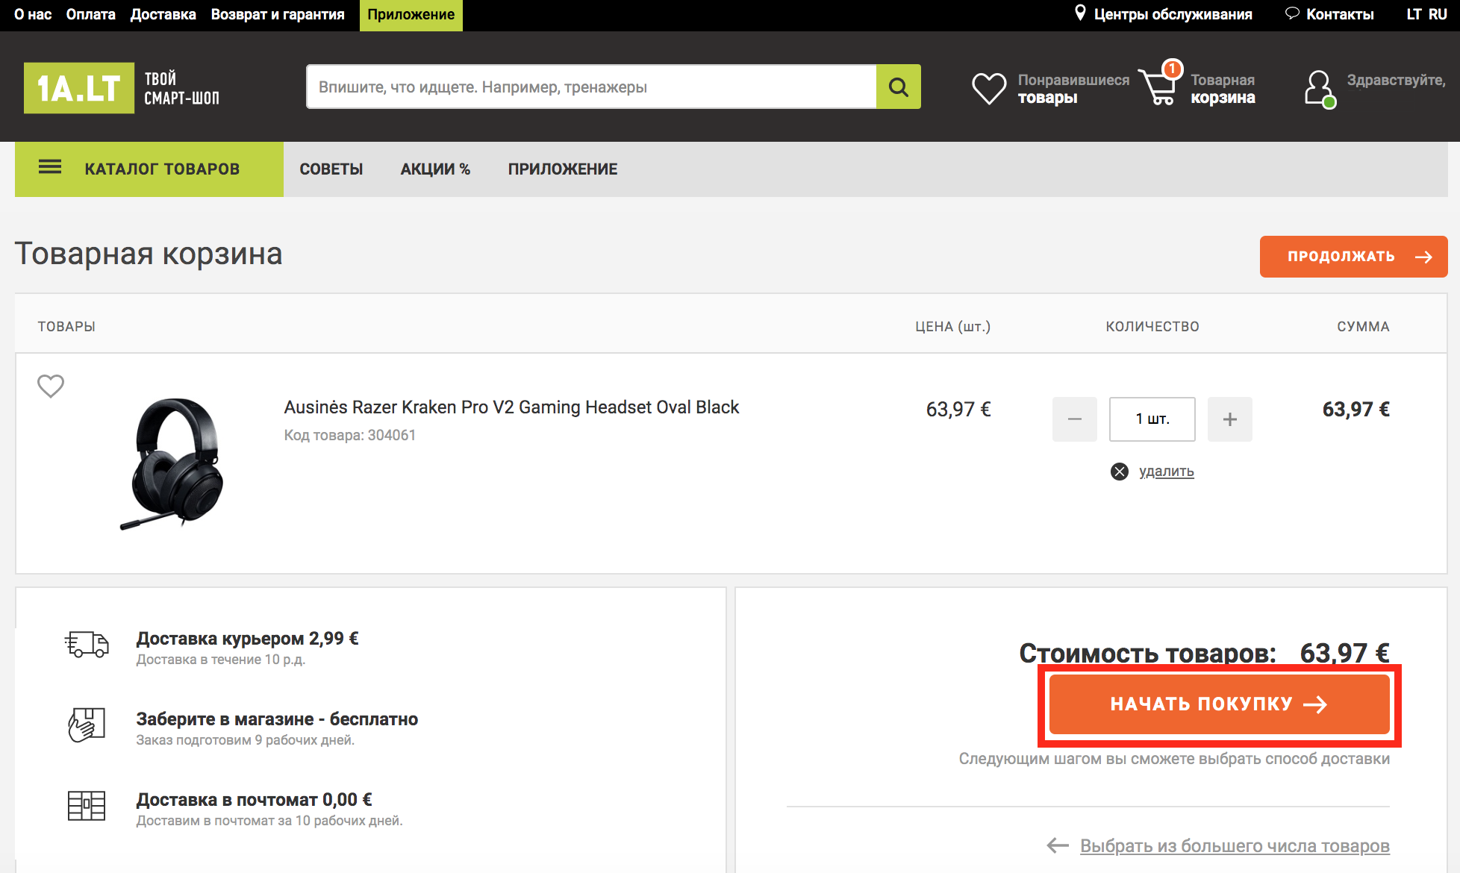Open the Razer Kraken Pro V2 product title
Screen dimensions: 1460x873
tap(511, 407)
